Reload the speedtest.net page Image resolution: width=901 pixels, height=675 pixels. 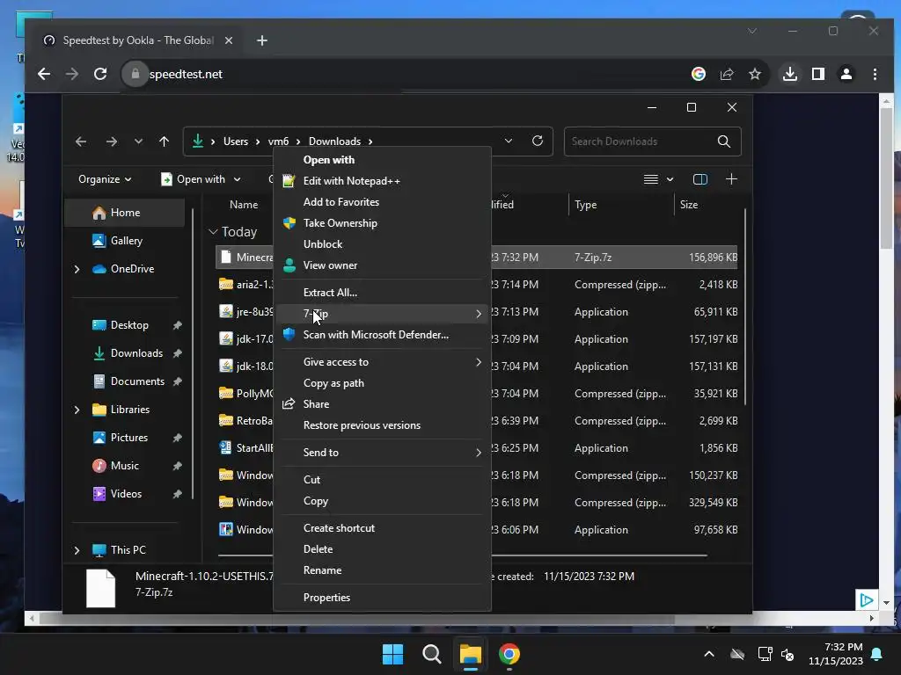100,74
